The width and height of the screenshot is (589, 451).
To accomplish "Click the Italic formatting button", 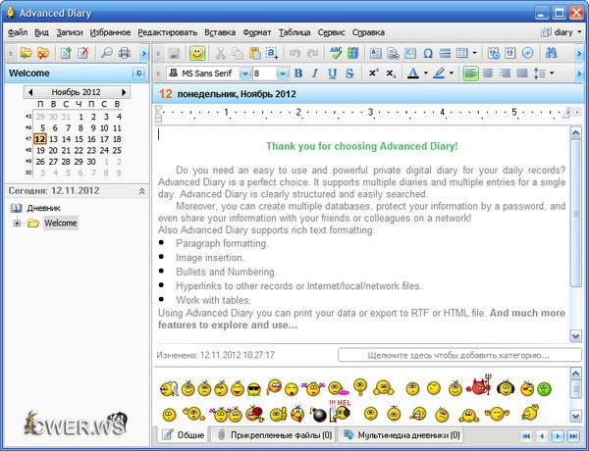I will click(314, 74).
